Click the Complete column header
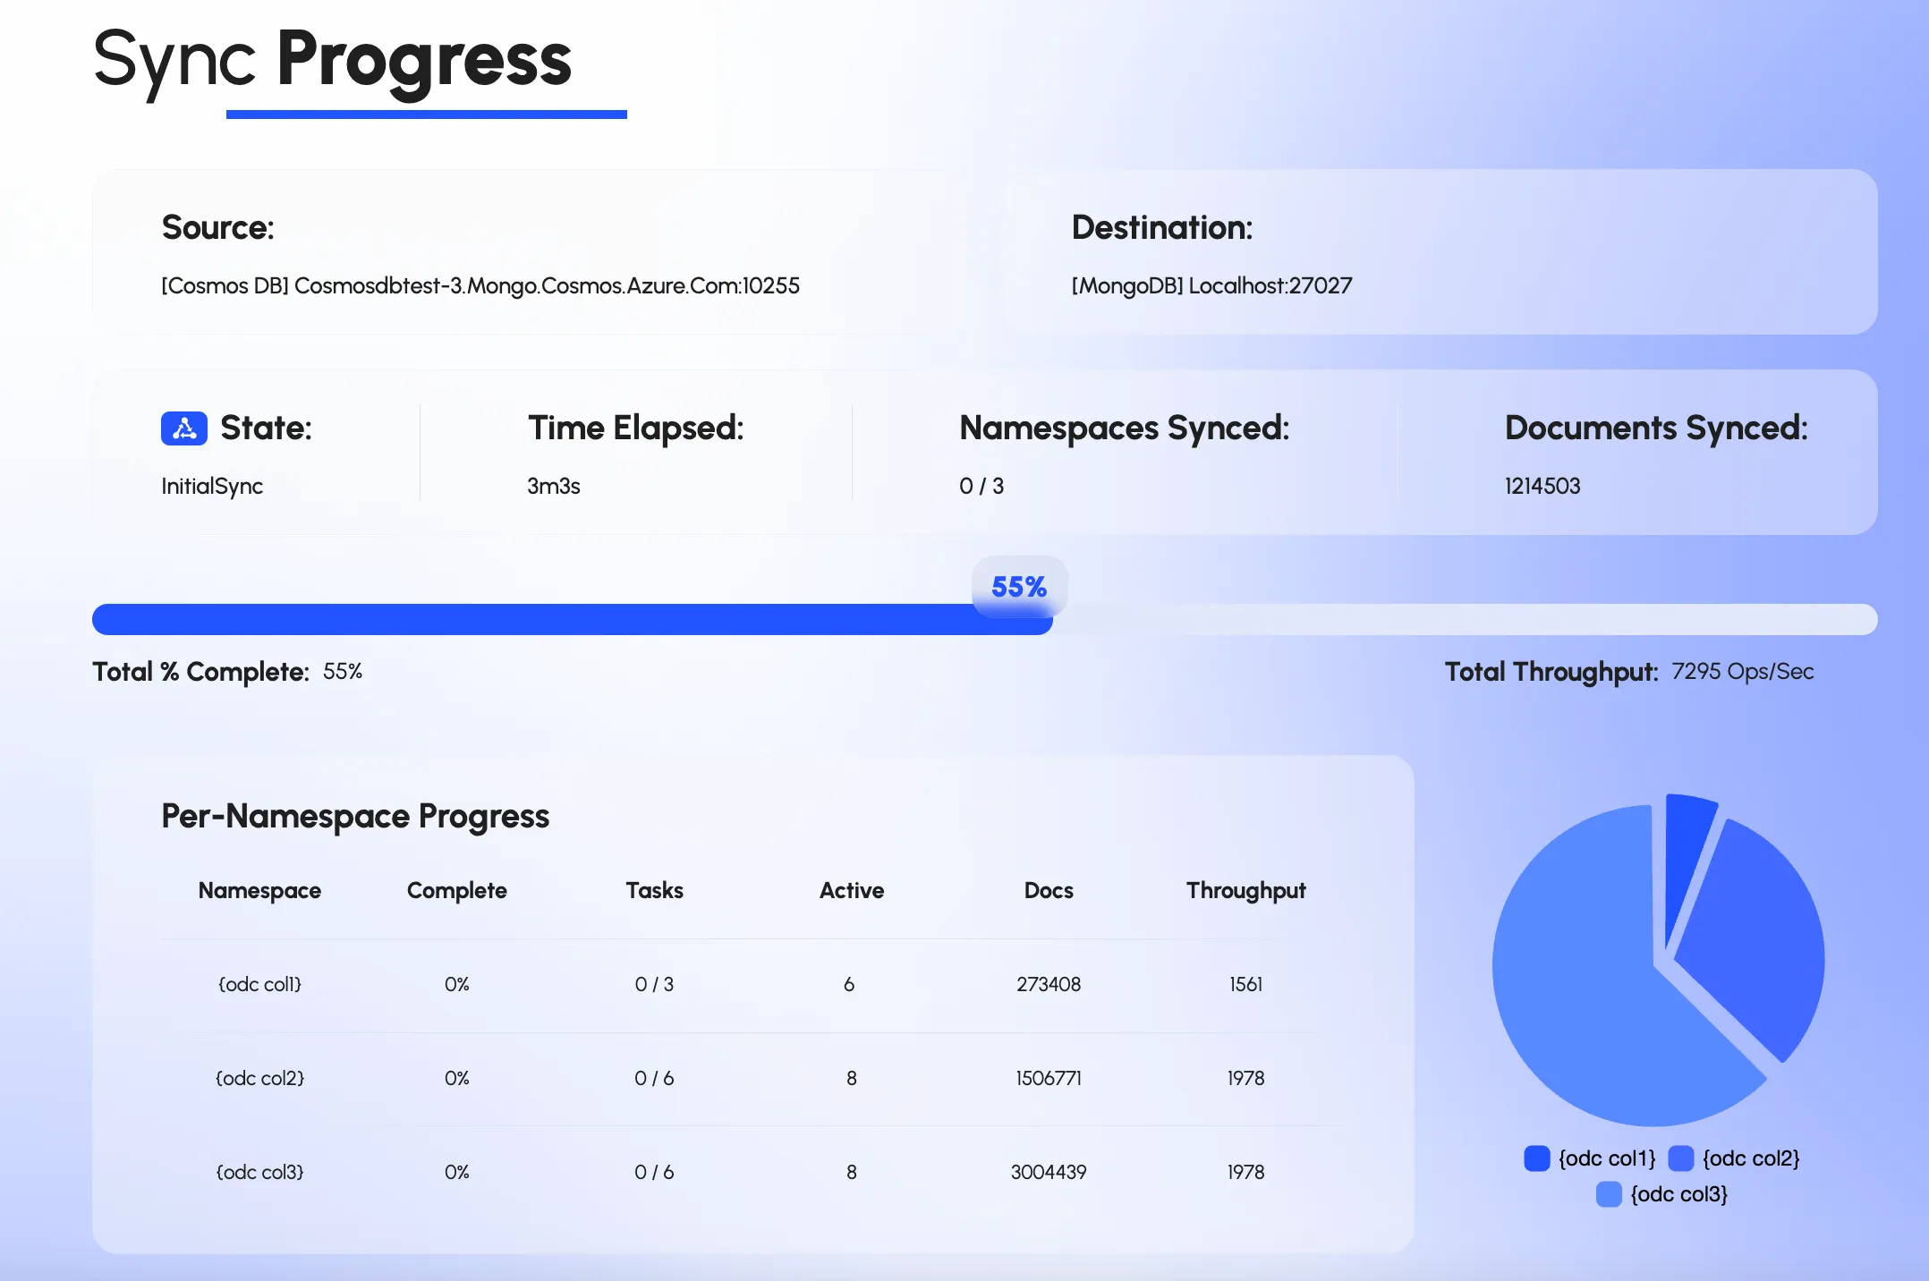Screen dimensions: 1929x1281 point(457,890)
